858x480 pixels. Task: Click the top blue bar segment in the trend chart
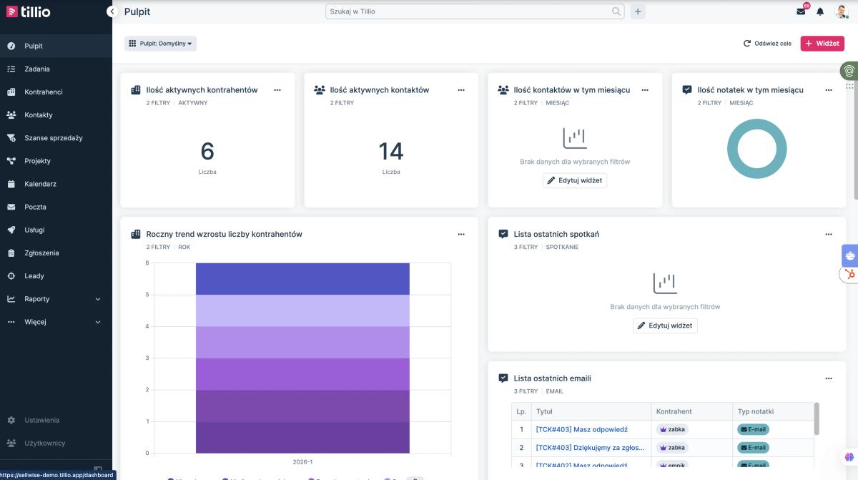click(x=302, y=279)
